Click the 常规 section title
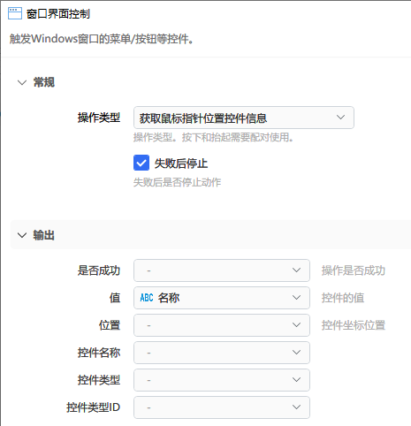The height and width of the screenshot is (426, 411). click(x=44, y=82)
